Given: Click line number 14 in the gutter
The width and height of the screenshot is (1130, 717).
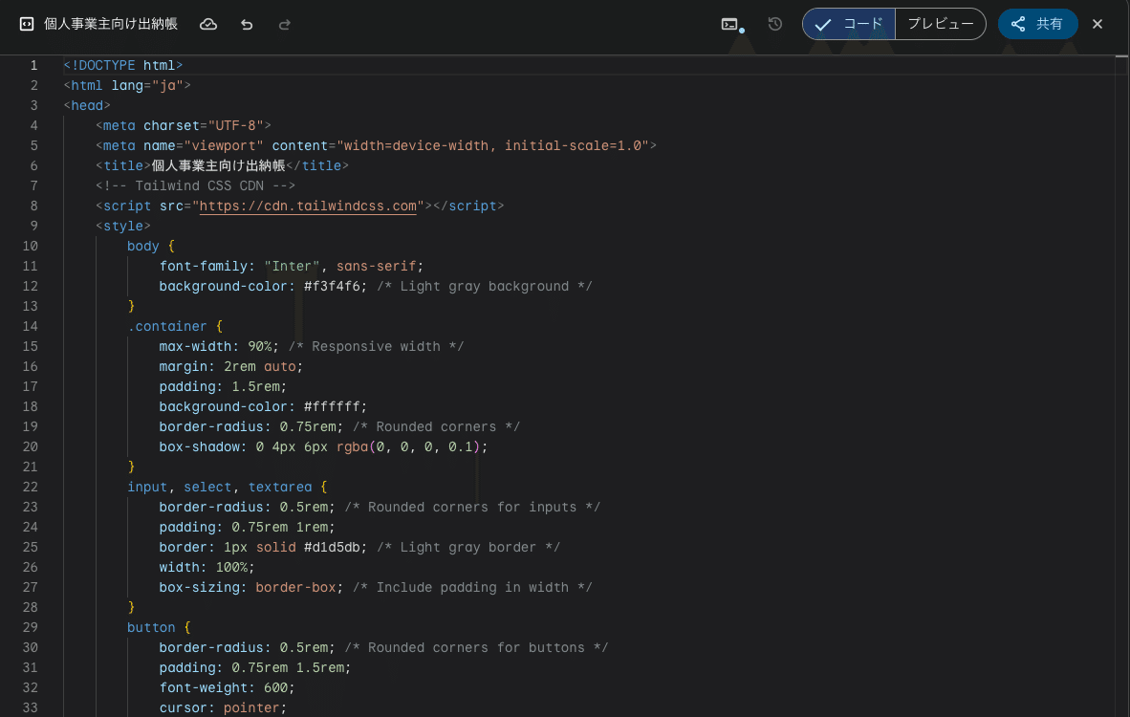Looking at the screenshot, I should (31, 326).
